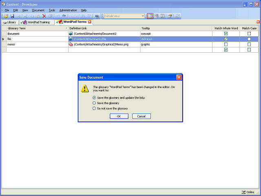Image resolution: width=261 pixels, height=196 pixels.
Task: Click the Find binoculars toolbar icon
Action: point(83,16)
